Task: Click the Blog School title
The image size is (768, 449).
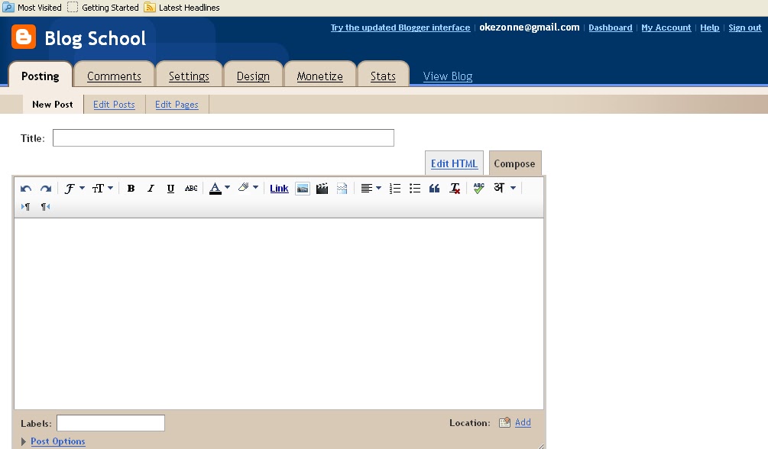Action: (95, 38)
